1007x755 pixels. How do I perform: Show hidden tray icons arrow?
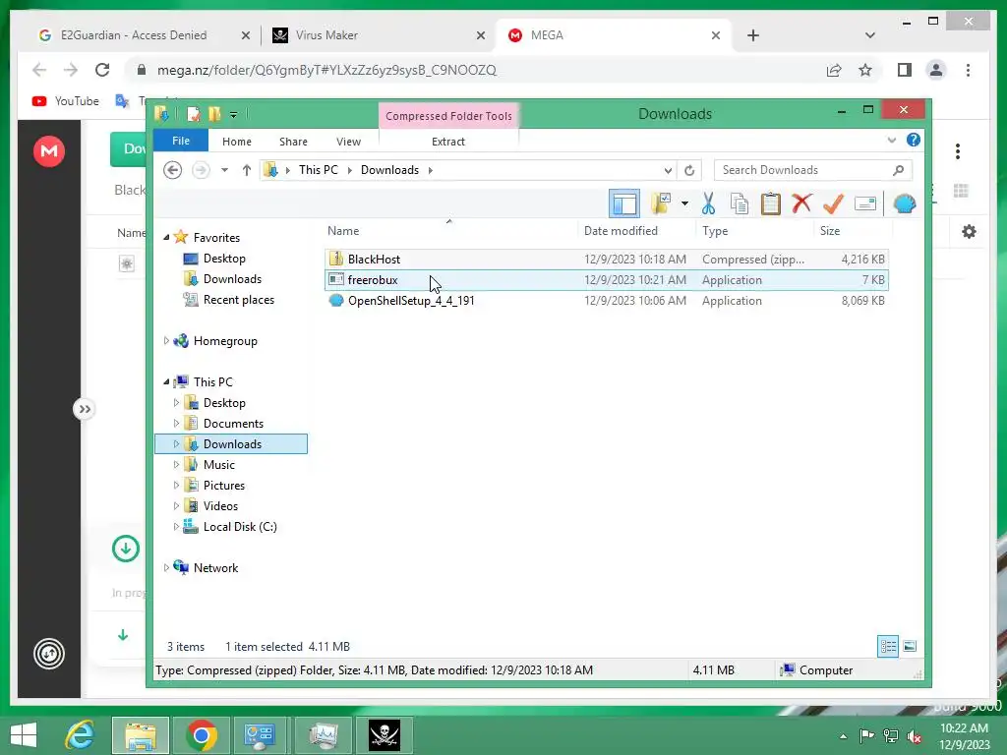click(843, 736)
